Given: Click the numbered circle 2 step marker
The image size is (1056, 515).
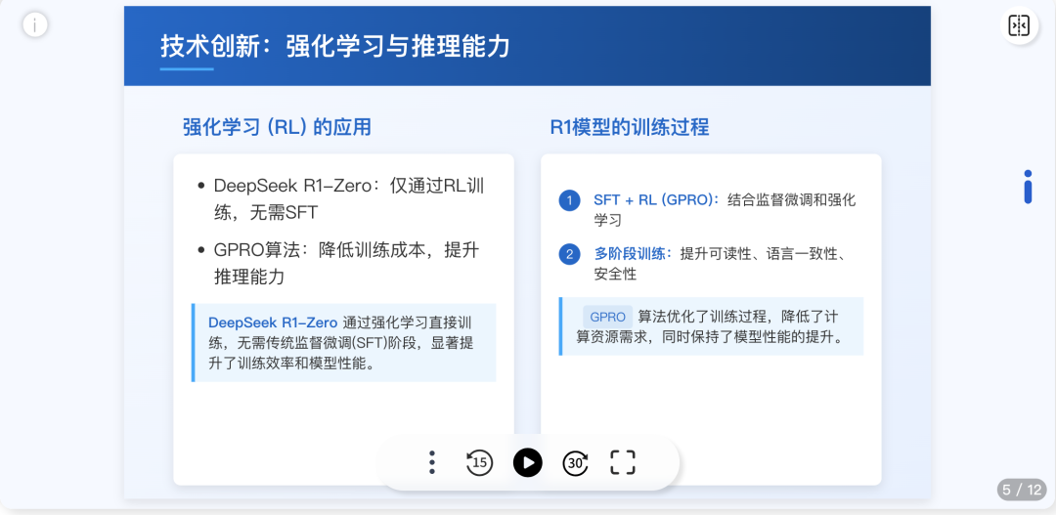Looking at the screenshot, I should point(569,254).
